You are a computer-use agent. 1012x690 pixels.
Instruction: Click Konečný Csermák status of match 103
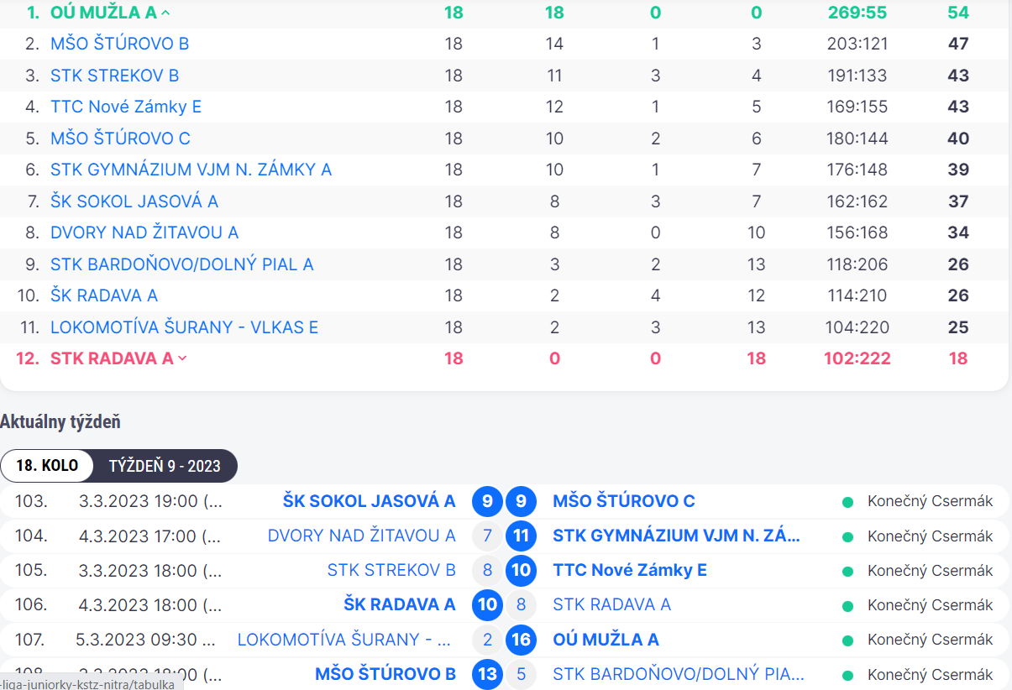(x=931, y=501)
